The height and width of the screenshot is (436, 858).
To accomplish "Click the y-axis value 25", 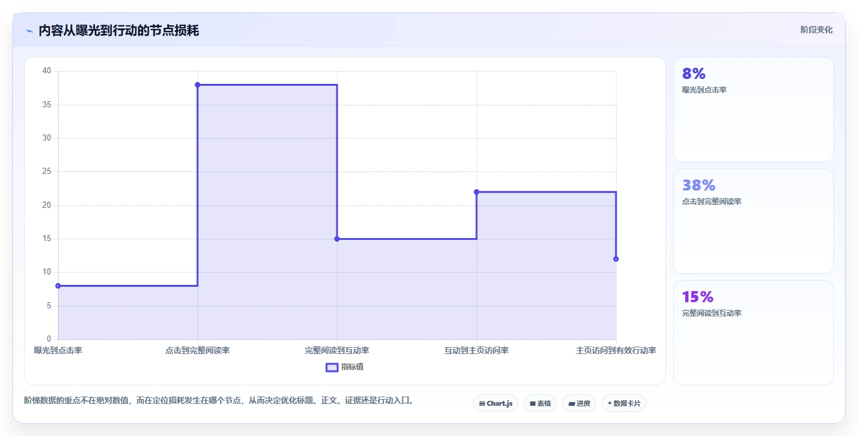I will 47,171.
